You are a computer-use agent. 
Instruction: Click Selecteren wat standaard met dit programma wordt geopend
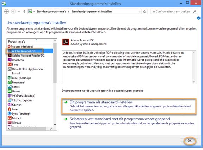[119, 119]
